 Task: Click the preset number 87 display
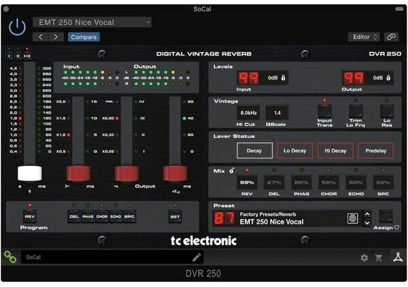pyautogui.click(x=224, y=218)
